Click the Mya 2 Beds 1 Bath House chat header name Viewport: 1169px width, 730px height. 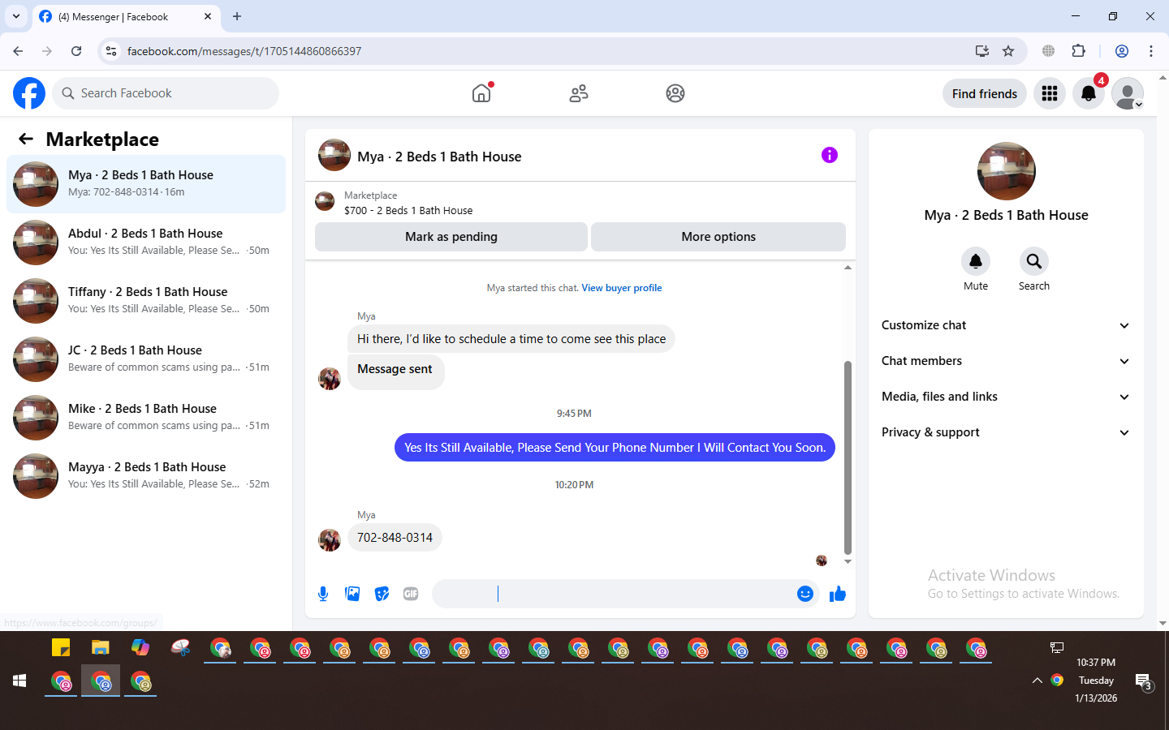point(439,157)
